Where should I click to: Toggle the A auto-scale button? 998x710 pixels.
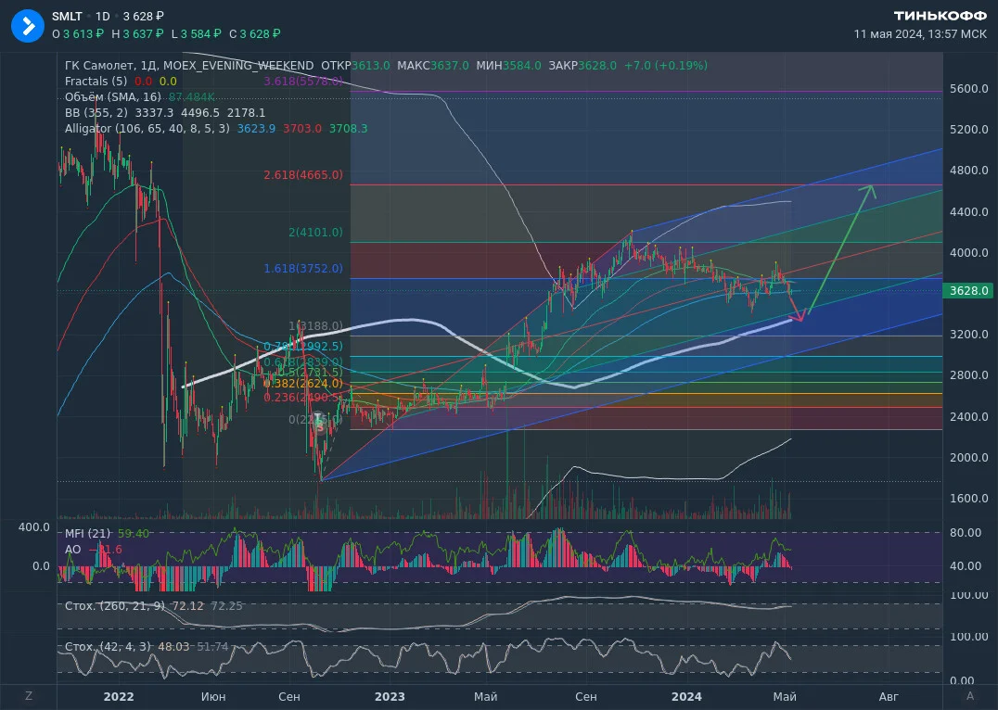[x=970, y=696]
